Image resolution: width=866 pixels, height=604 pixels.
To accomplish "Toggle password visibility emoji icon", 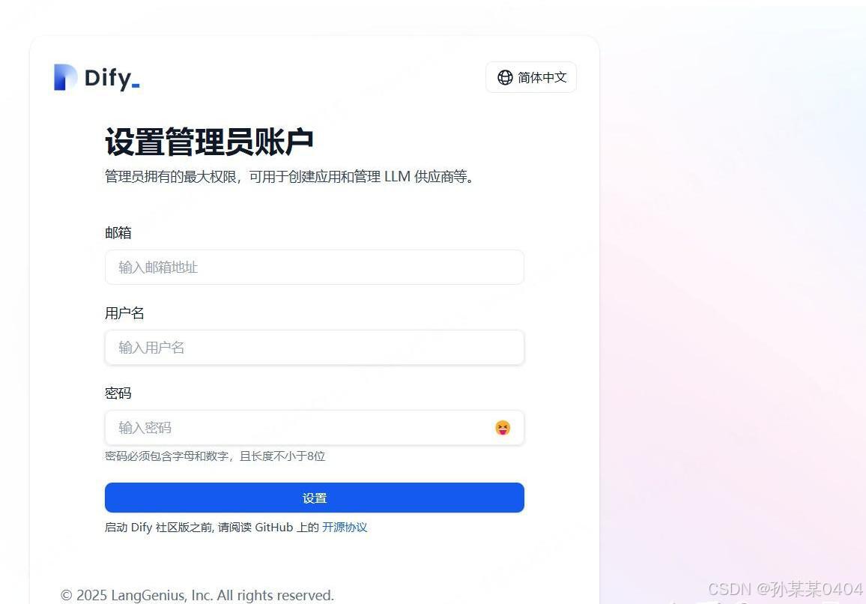I will (x=503, y=428).
